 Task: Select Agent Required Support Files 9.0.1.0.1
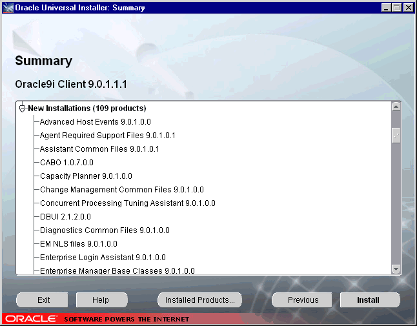[x=107, y=136]
